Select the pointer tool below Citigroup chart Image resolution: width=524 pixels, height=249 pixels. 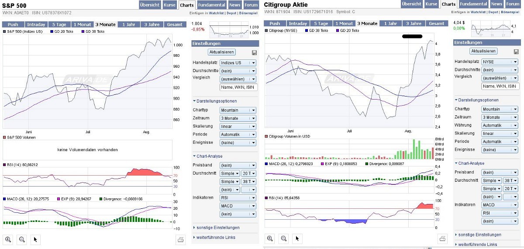tap(297, 238)
